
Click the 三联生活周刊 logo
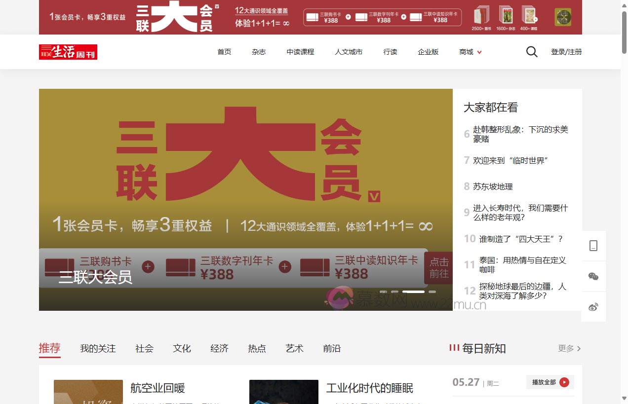click(x=68, y=51)
